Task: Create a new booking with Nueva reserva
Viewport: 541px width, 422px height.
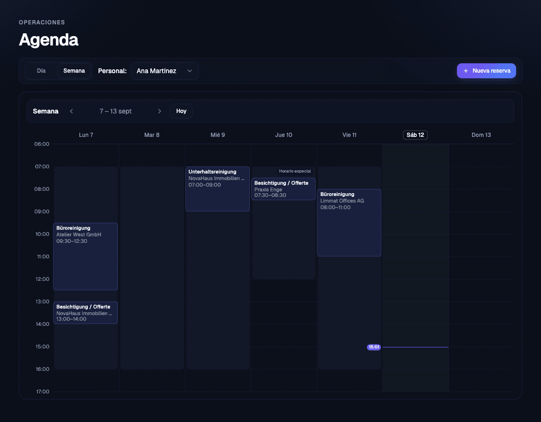Action: [x=487, y=71]
